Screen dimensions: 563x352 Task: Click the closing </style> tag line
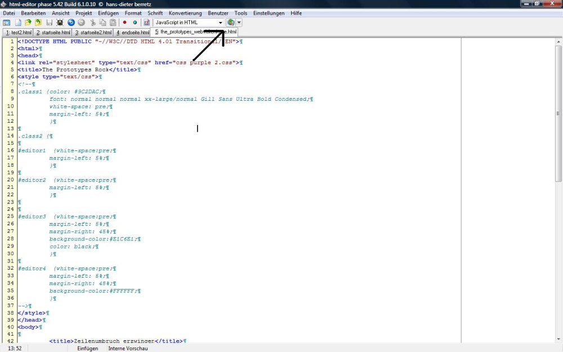point(32,313)
